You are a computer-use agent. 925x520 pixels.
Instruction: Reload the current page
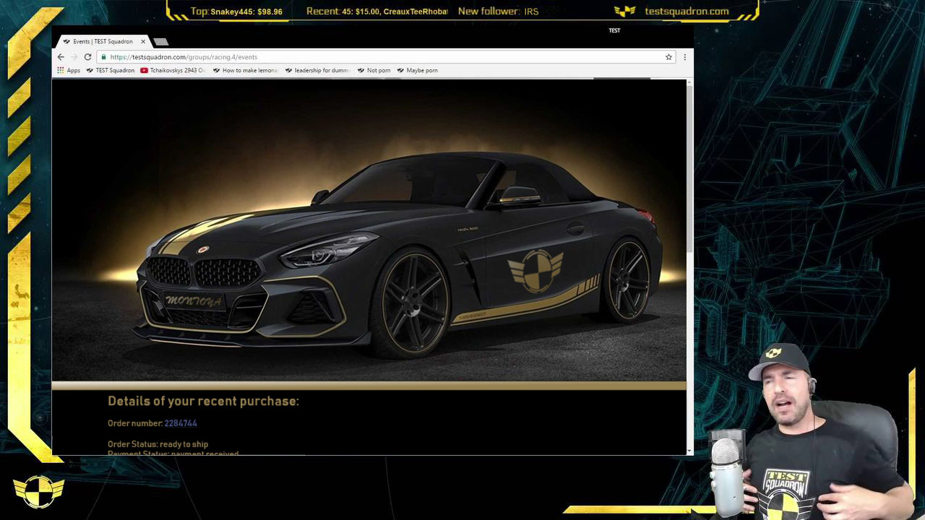(x=87, y=57)
